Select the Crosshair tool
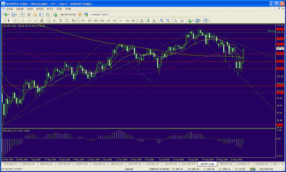 point(15,21)
